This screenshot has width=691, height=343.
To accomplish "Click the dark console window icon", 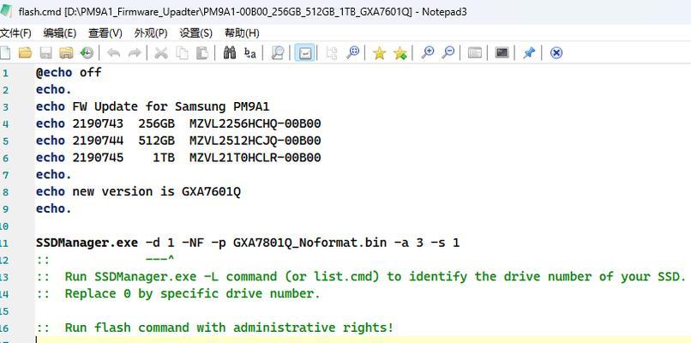I will pyautogui.click(x=502, y=53).
